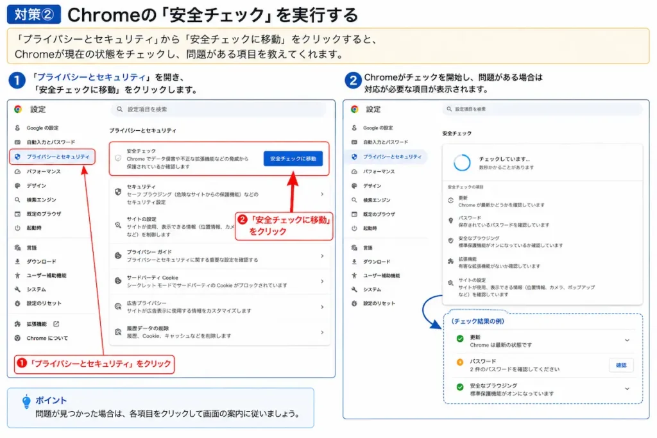Click '2 件のパスワードを確認してください' text
Viewport: 657px width, 438px height.
click(x=515, y=369)
